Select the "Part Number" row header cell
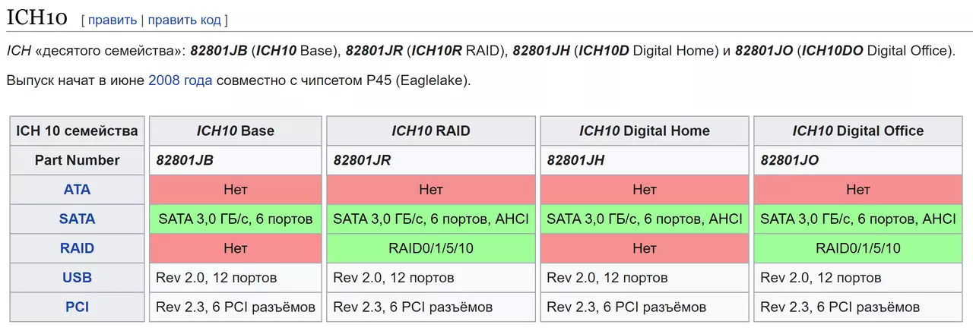 coord(78,160)
